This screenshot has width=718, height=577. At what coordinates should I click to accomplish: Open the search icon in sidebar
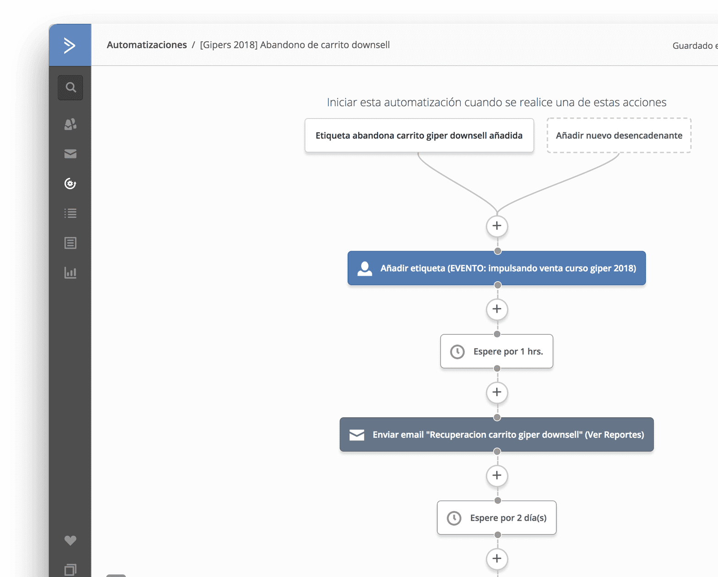pyautogui.click(x=70, y=87)
